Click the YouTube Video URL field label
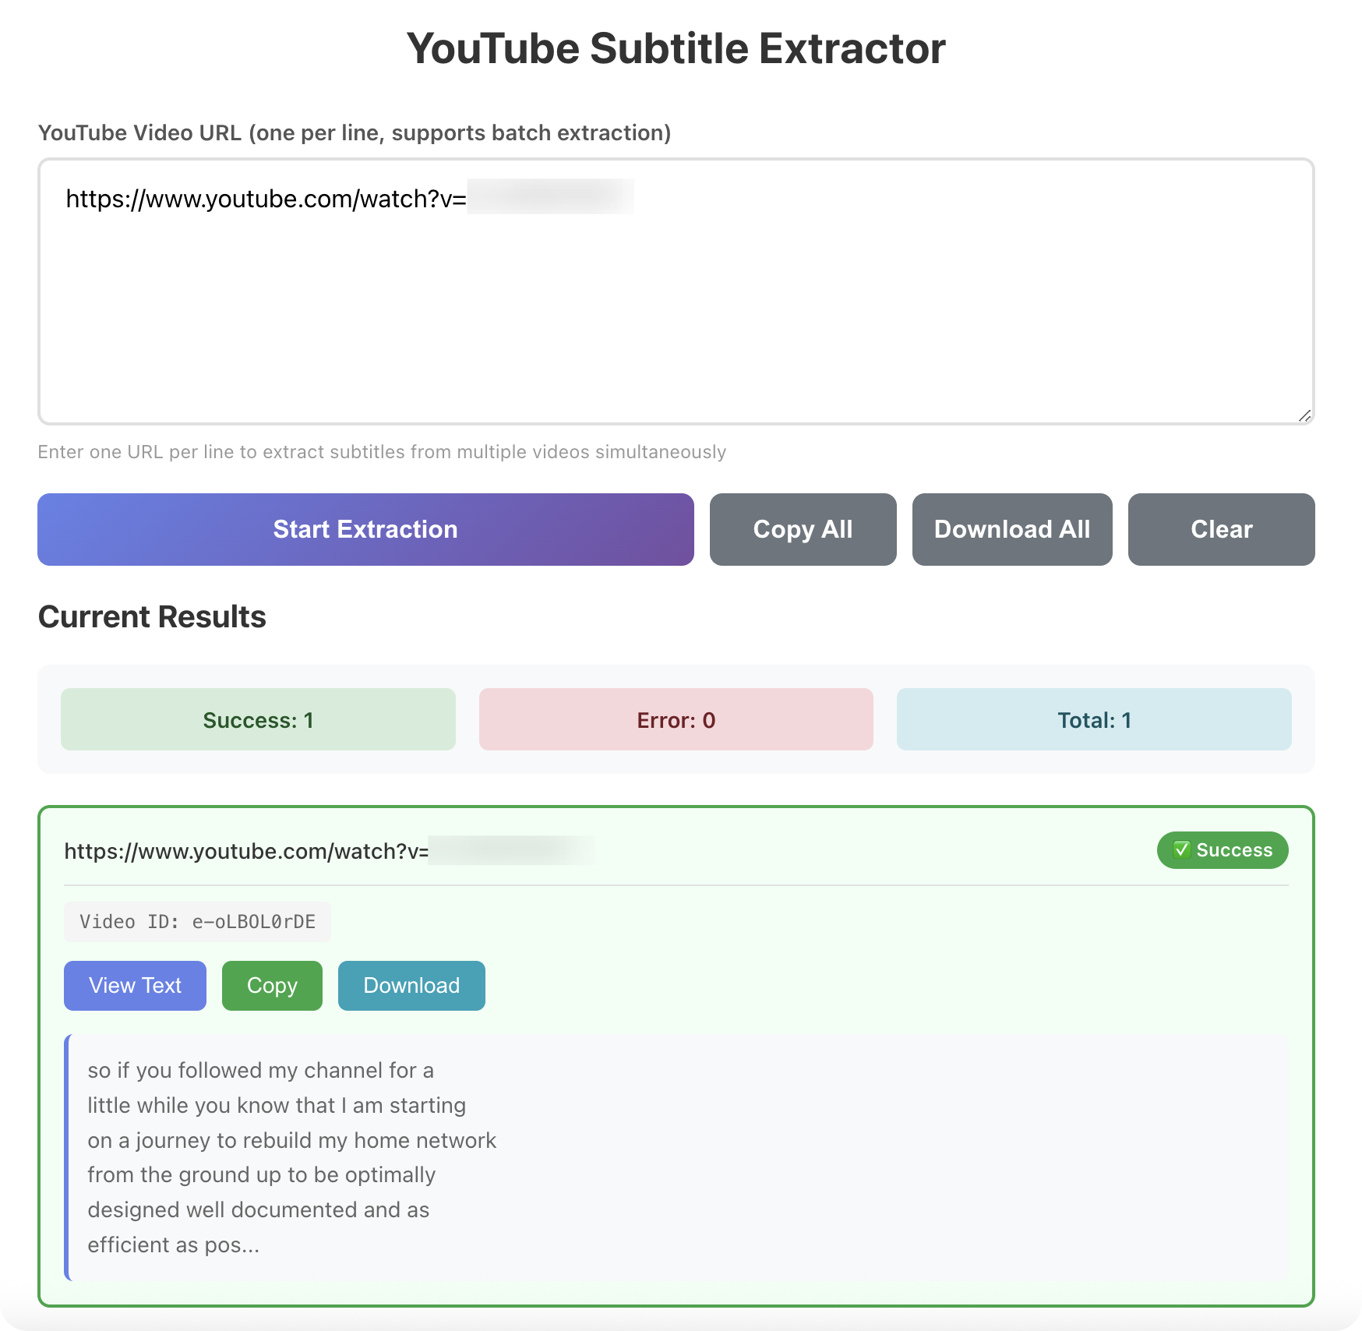 click(354, 132)
